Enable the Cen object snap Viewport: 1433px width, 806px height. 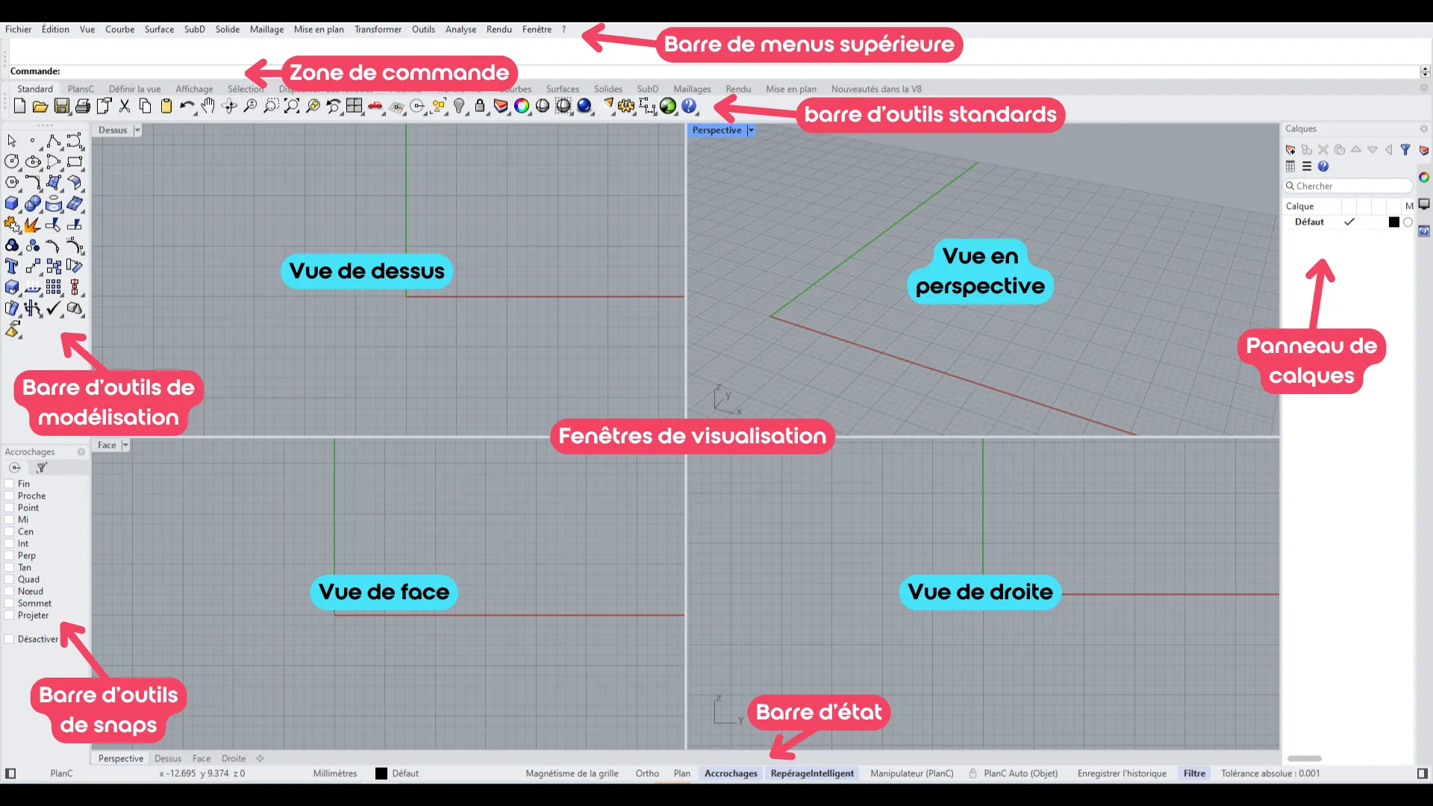10,531
